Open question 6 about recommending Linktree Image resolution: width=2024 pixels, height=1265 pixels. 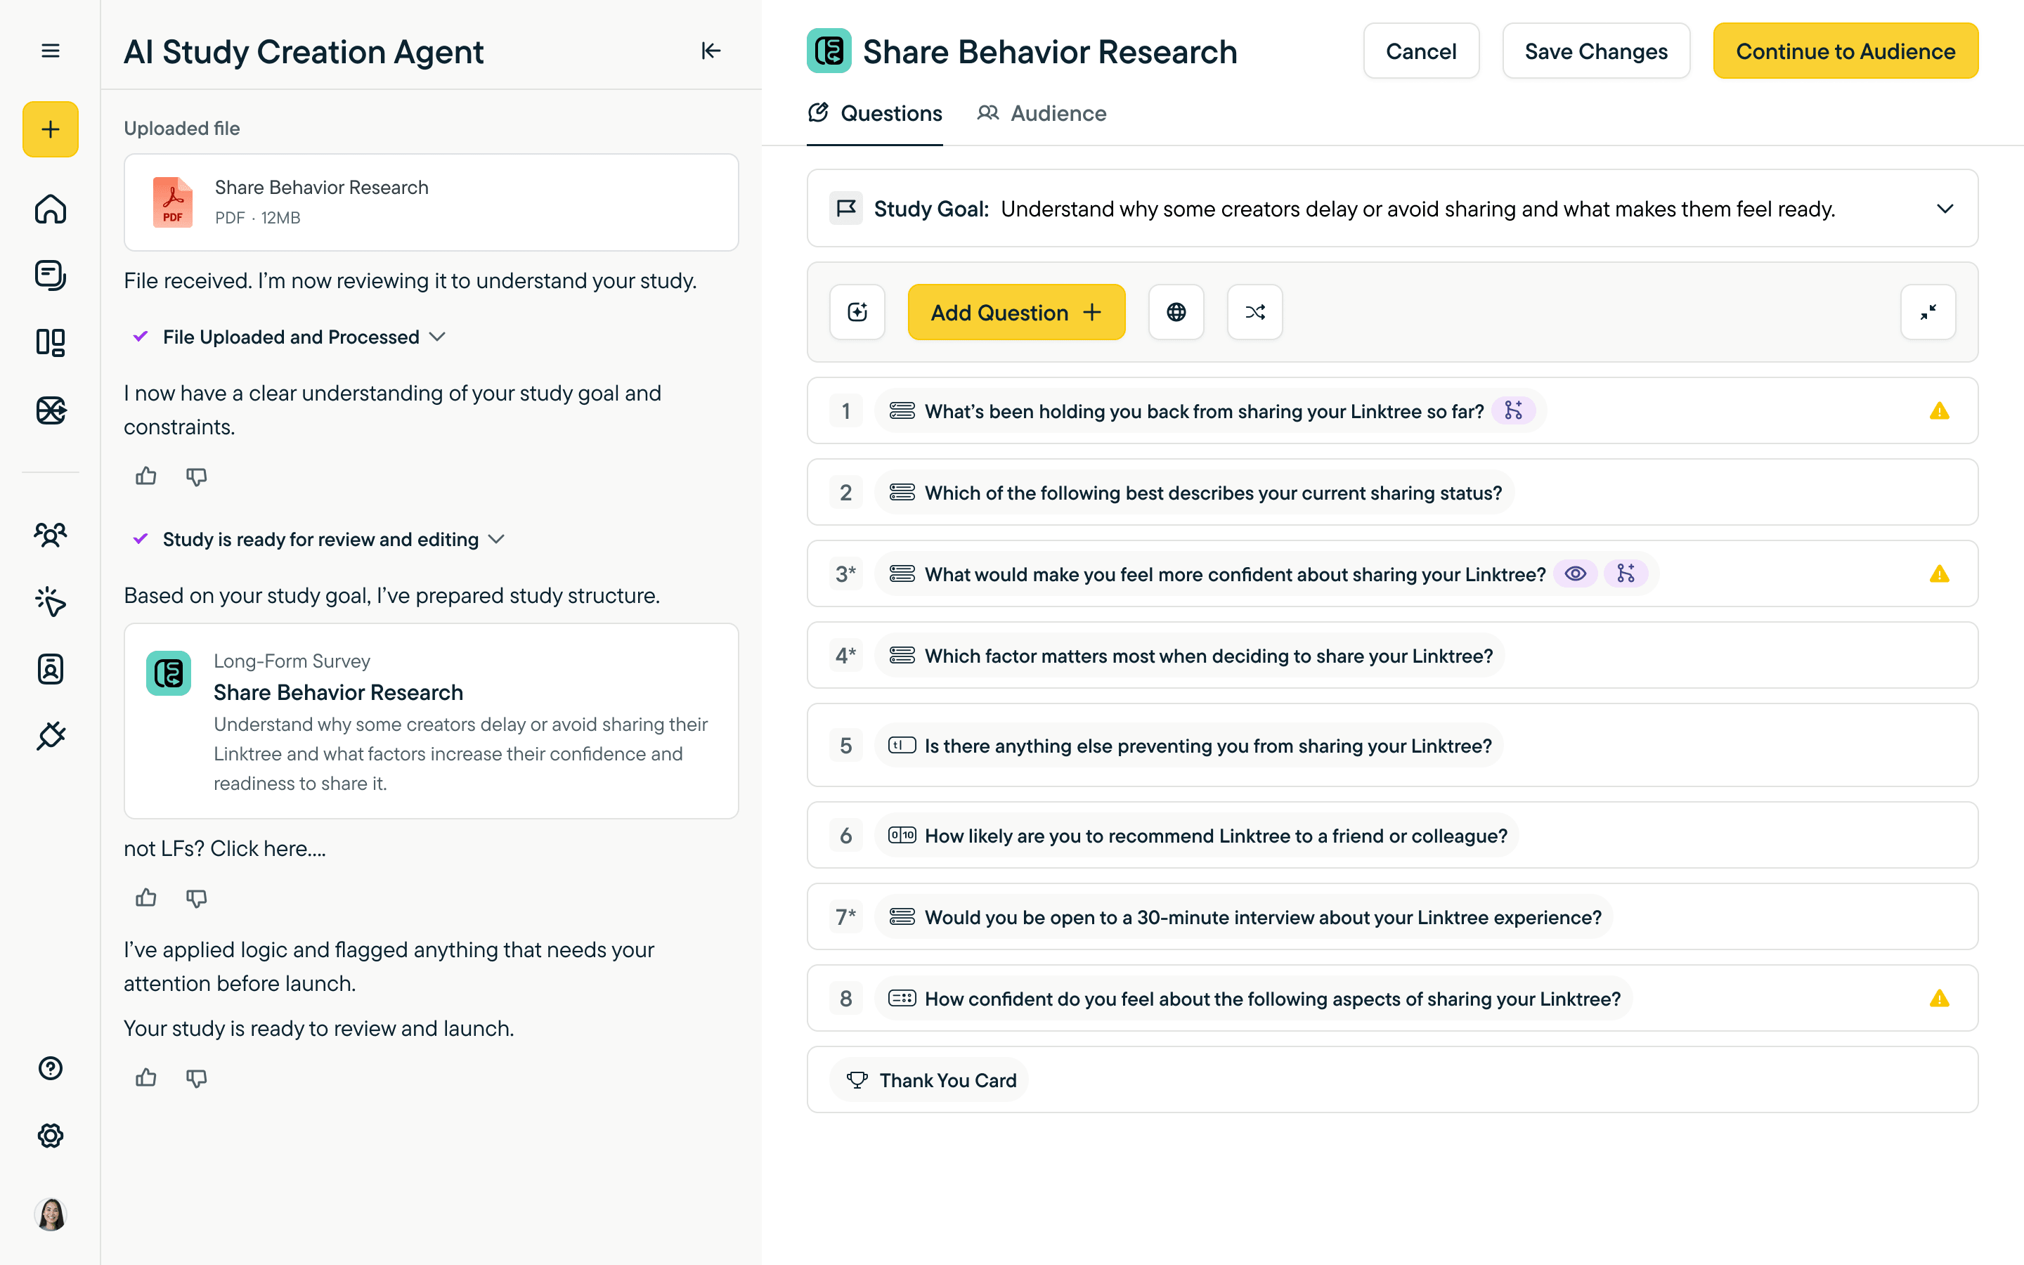[1391, 835]
